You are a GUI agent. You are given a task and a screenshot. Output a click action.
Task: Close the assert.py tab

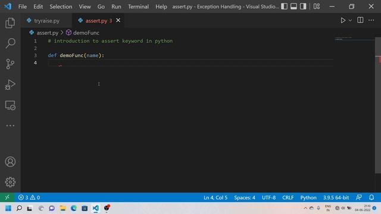(118, 20)
